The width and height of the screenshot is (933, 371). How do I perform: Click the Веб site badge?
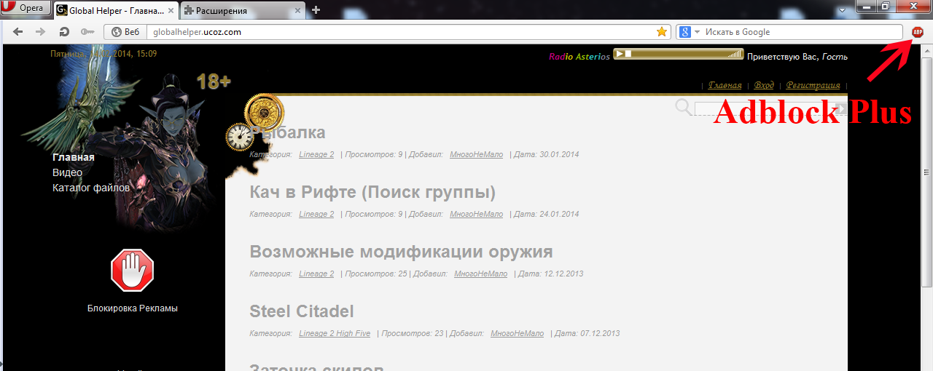[x=125, y=32]
